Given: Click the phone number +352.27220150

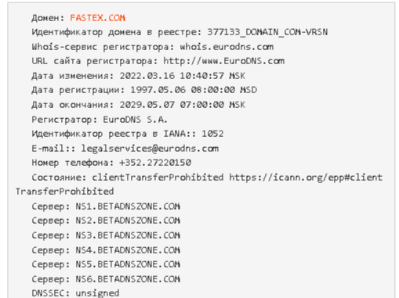Looking at the screenshot, I should pyautogui.click(x=155, y=163).
